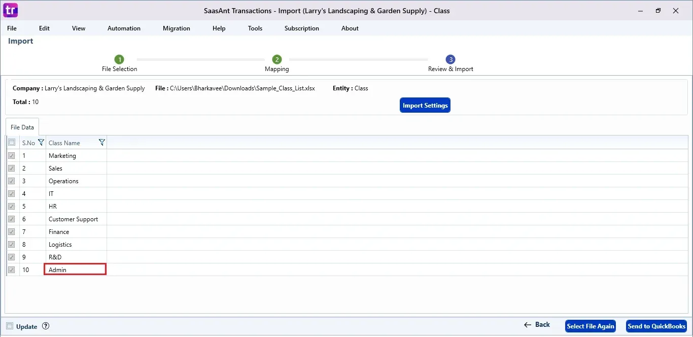Toggle checkbox for row 1 Marketing
This screenshot has width=693, height=337.
(x=12, y=156)
